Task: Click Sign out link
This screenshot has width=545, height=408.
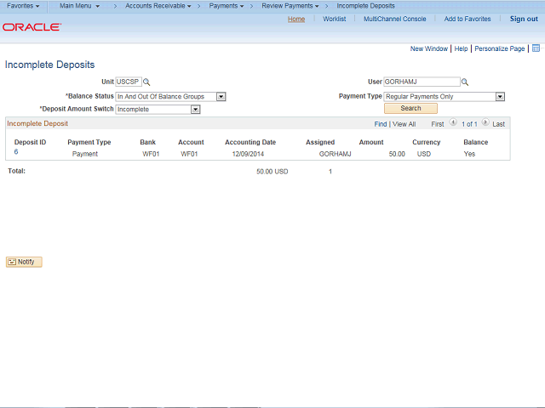Action: (524, 19)
